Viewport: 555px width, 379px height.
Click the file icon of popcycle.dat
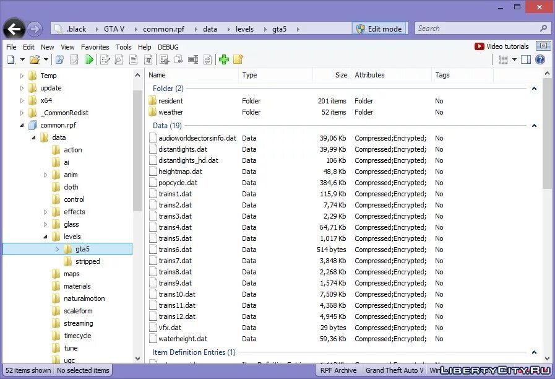153,183
